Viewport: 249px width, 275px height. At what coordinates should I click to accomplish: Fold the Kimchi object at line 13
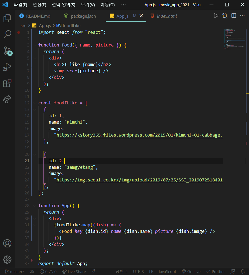[35, 110]
